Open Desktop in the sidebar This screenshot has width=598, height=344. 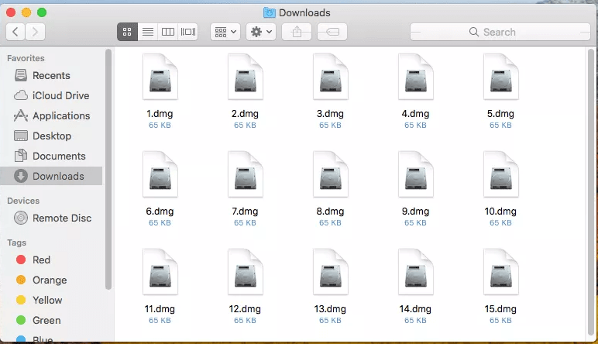coord(51,136)
